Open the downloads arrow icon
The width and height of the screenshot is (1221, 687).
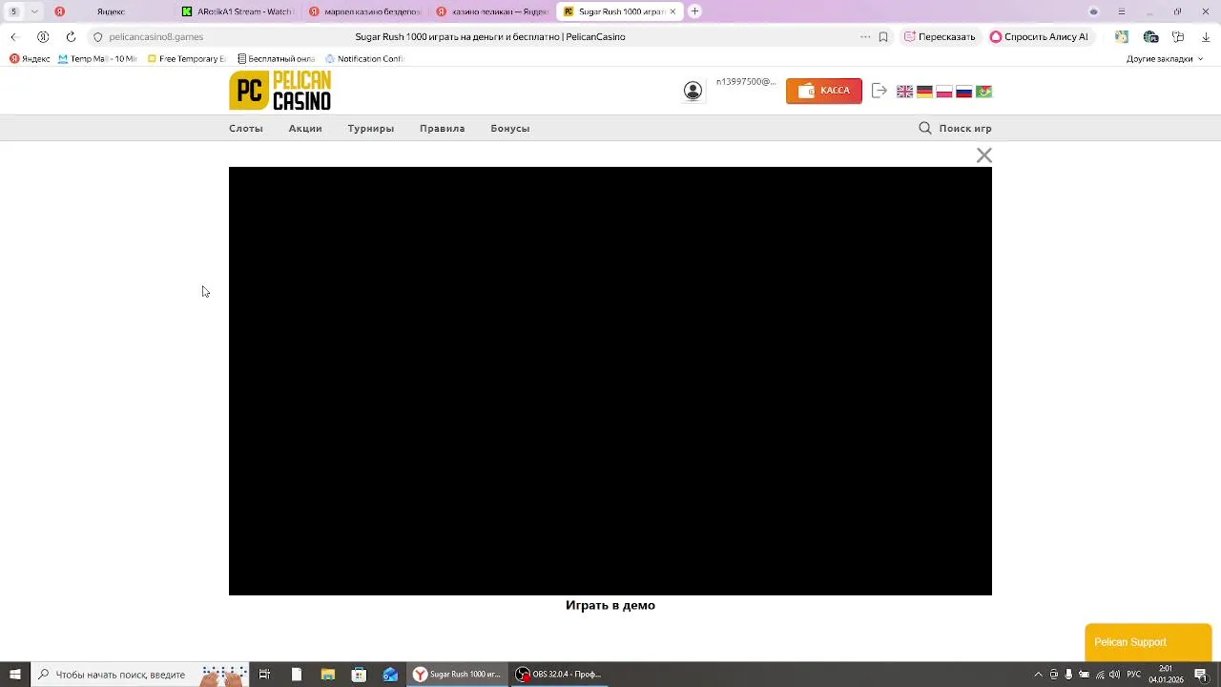point(1206,36)
